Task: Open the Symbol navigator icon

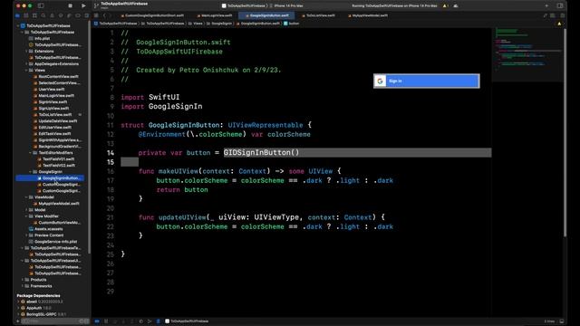Action: point(34,15)
